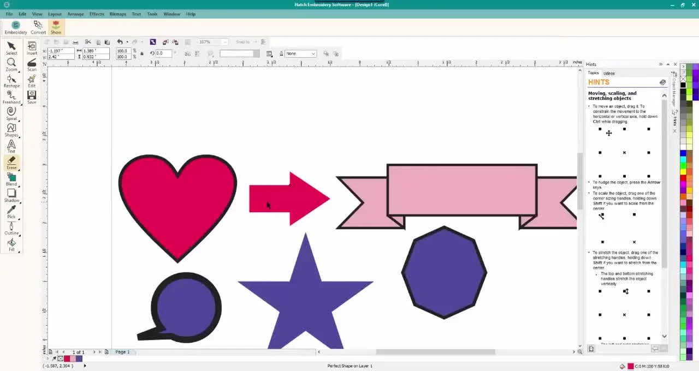
Task: Open the undo history dropdown arrow
Action: point(127,42)
